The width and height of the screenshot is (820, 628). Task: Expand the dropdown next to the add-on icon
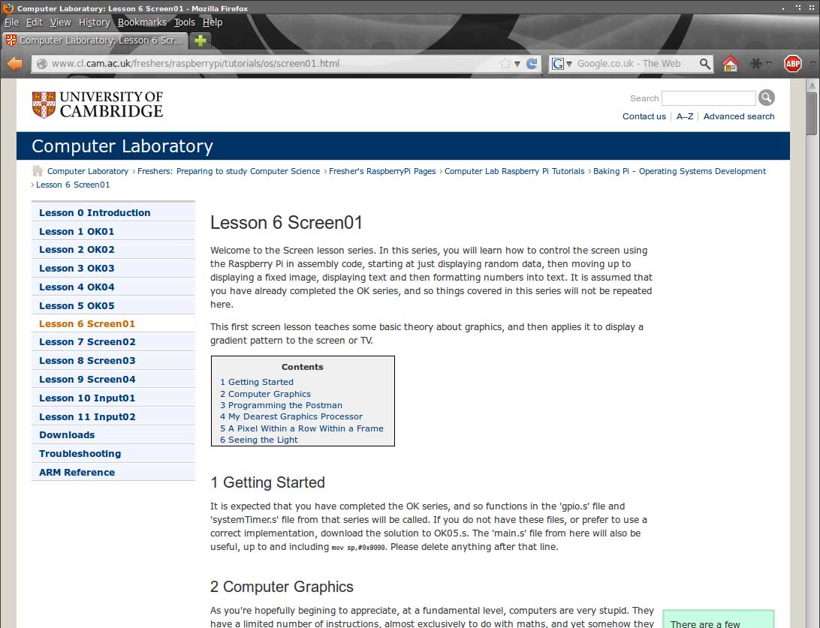(769, 64)
